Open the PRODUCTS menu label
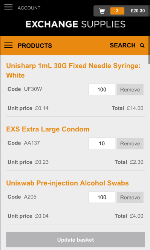Screen dimensions: 150x250 point(35,46)
